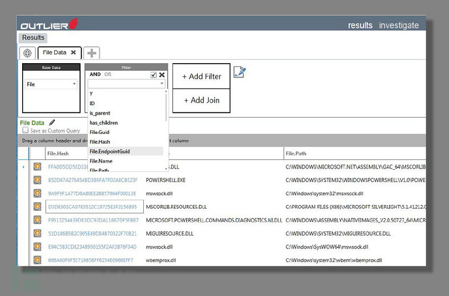Select the File Data tab
The width and height of the screenshot is (449, 296).
pyautogui.click(x=55, y=52)
